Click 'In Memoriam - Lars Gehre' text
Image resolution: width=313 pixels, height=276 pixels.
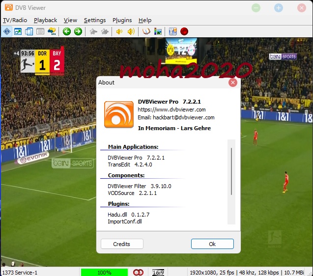[x=174, y=128]
